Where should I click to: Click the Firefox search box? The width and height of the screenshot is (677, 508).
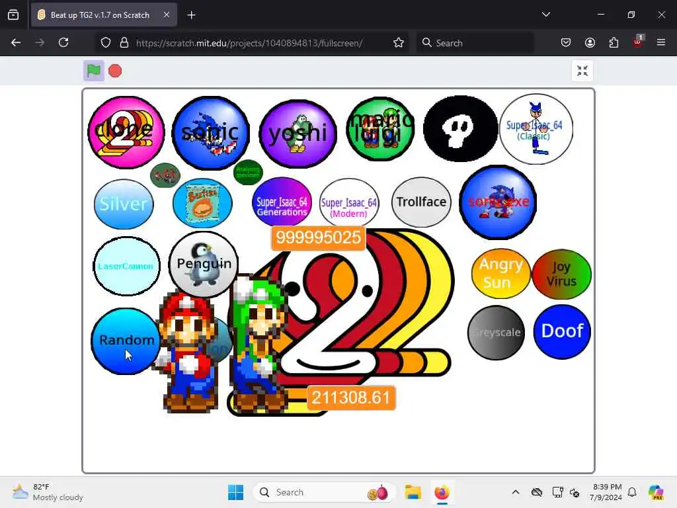pos(475,43)
